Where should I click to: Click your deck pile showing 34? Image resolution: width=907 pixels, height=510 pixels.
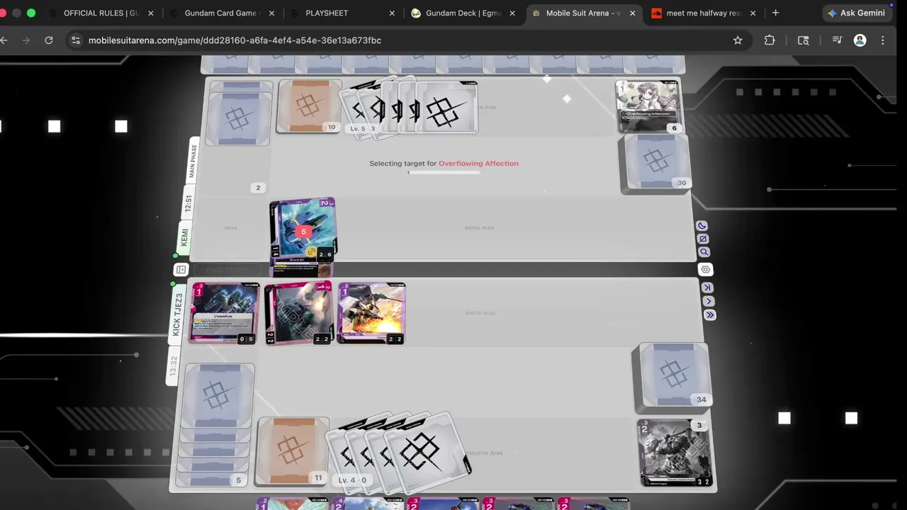tap(672, 378)
